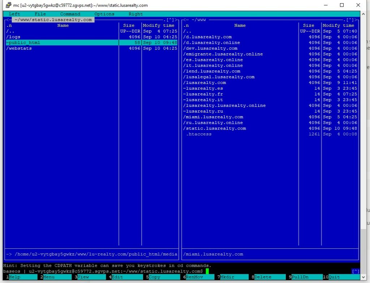This screenshot has height=283, width=370.
Task: Sort left panel by Name column
Action: (63, 26)
